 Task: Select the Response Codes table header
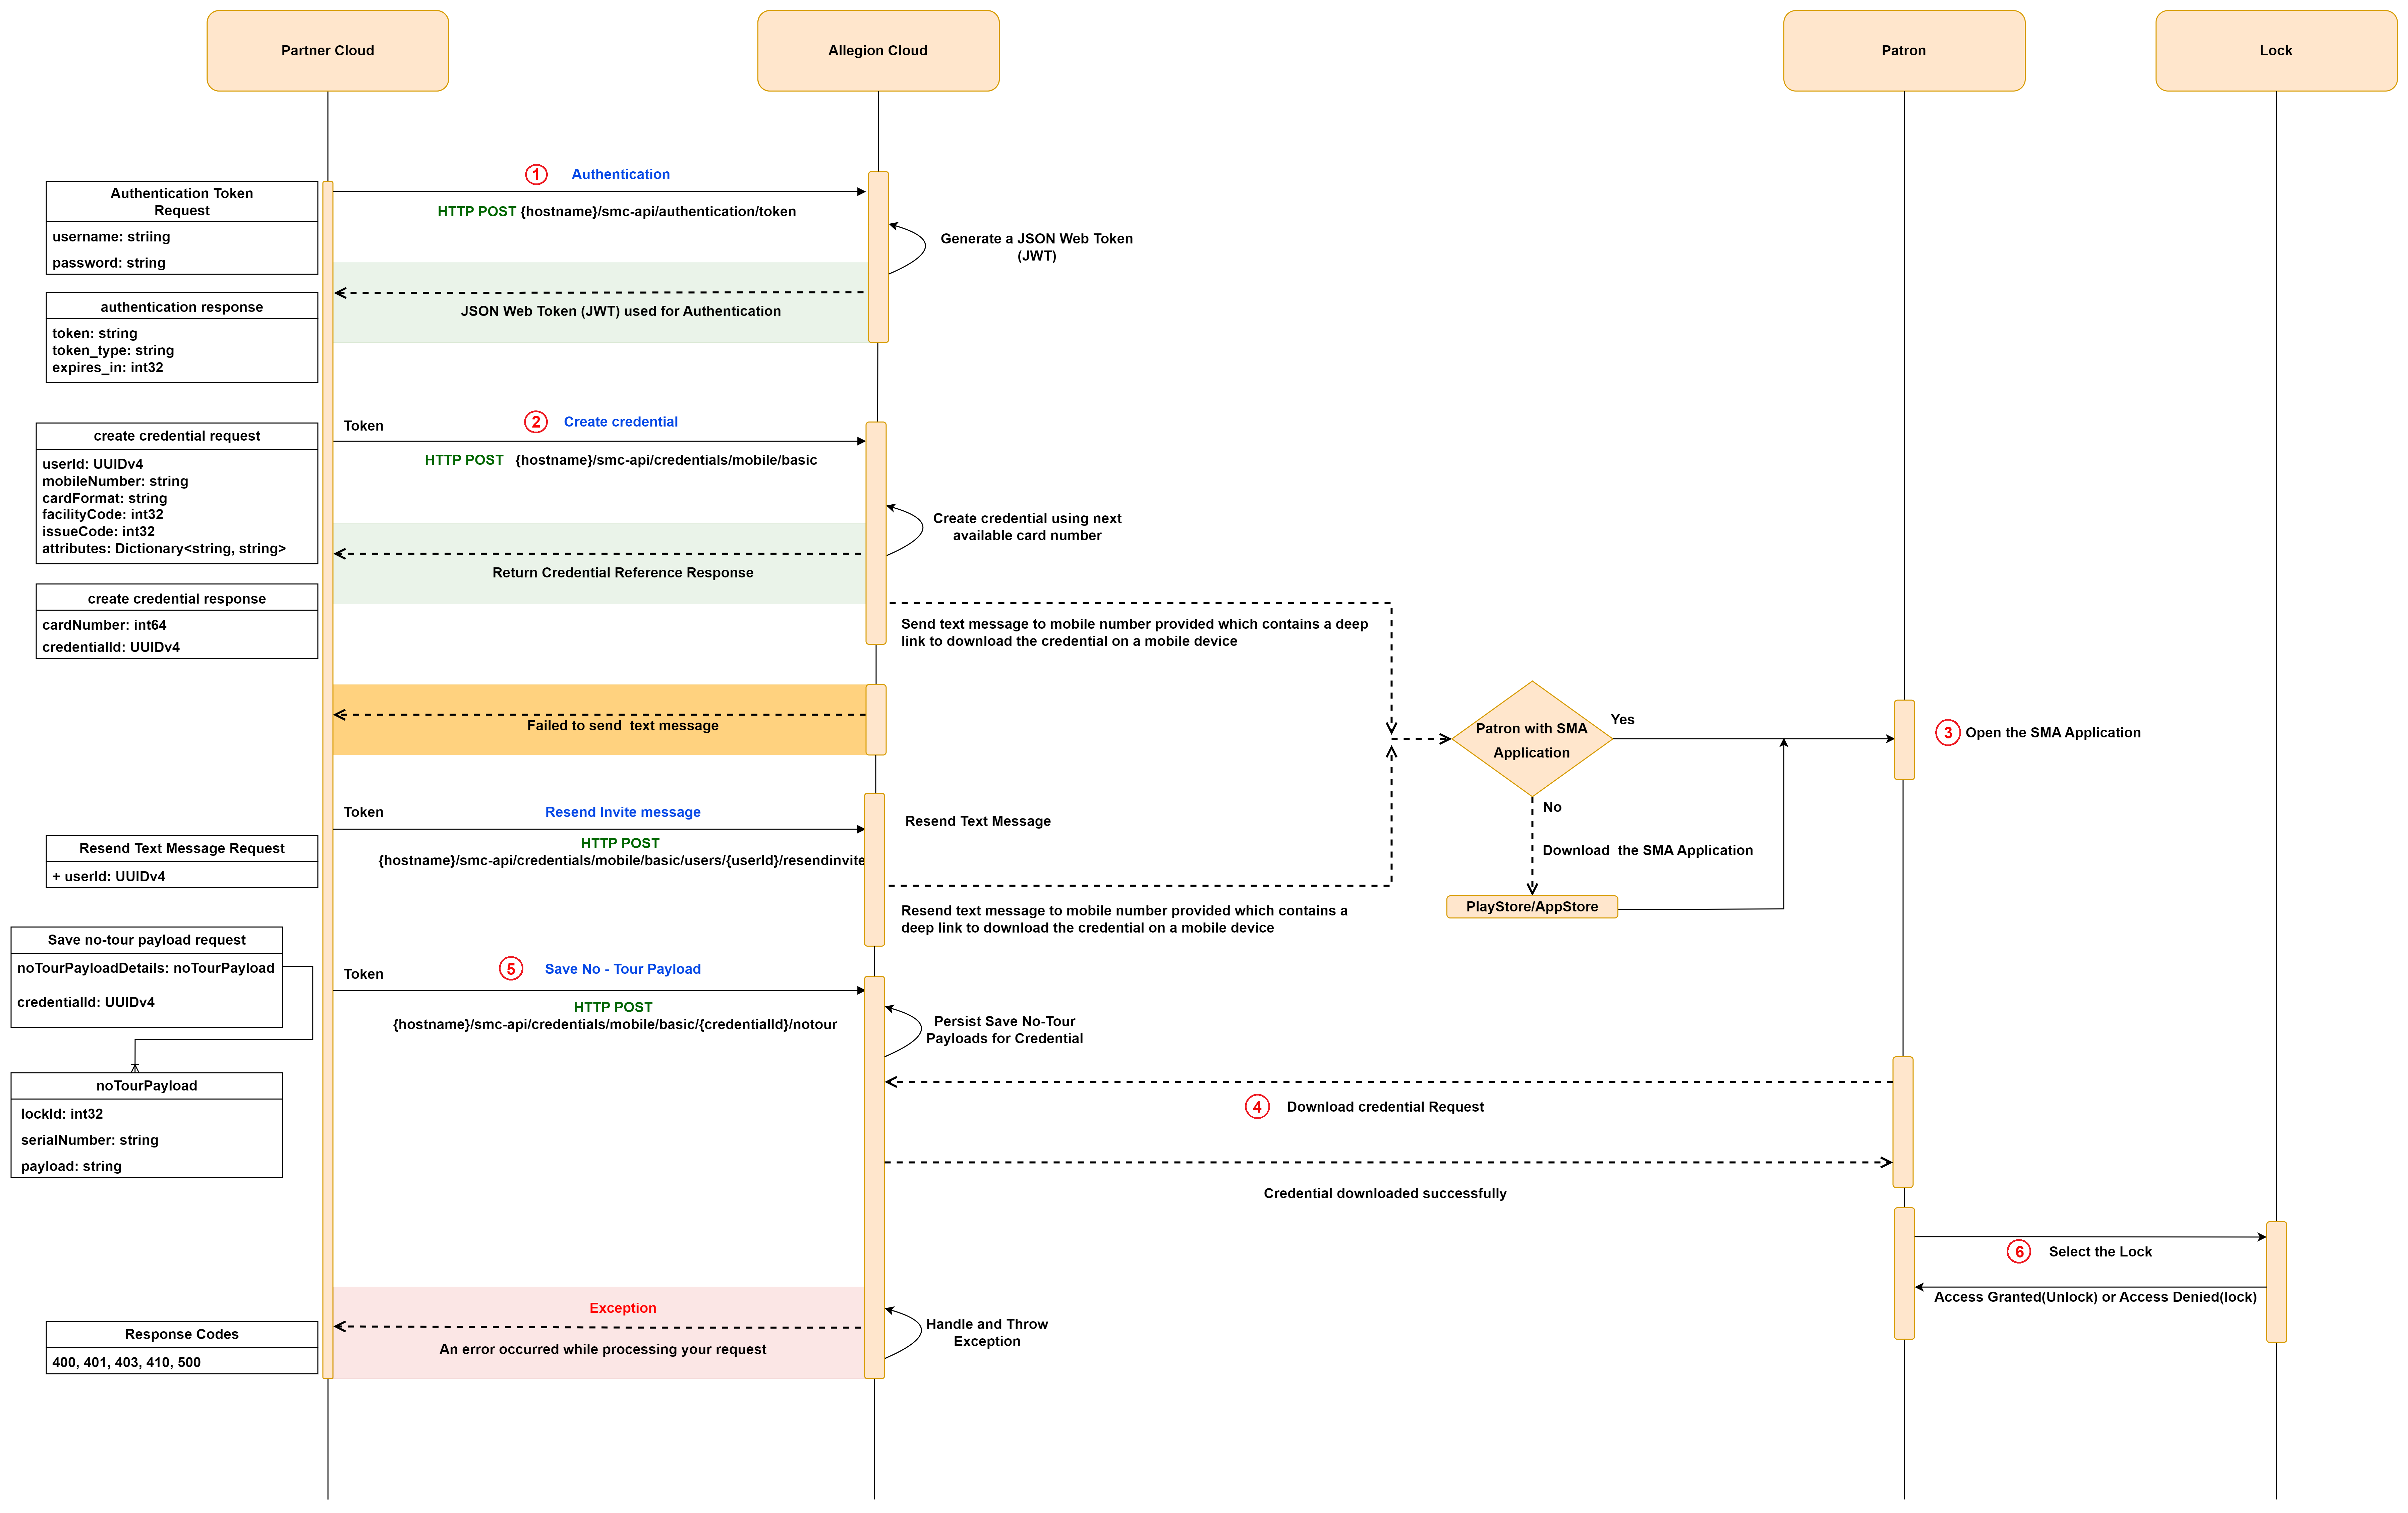coord(182,1334)
